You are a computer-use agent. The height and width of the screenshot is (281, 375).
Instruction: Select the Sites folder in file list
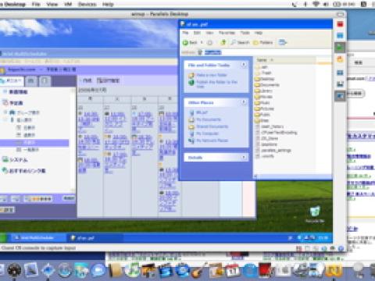[262, 120]
